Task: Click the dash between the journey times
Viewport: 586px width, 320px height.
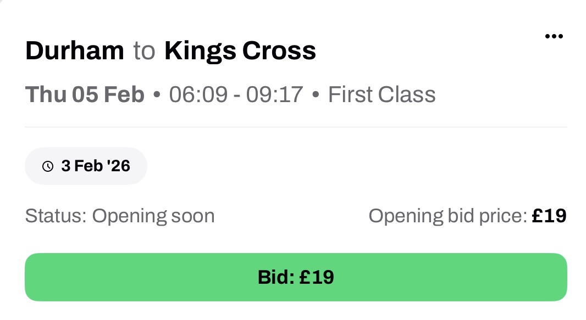Action: click(x=236, y=95)
